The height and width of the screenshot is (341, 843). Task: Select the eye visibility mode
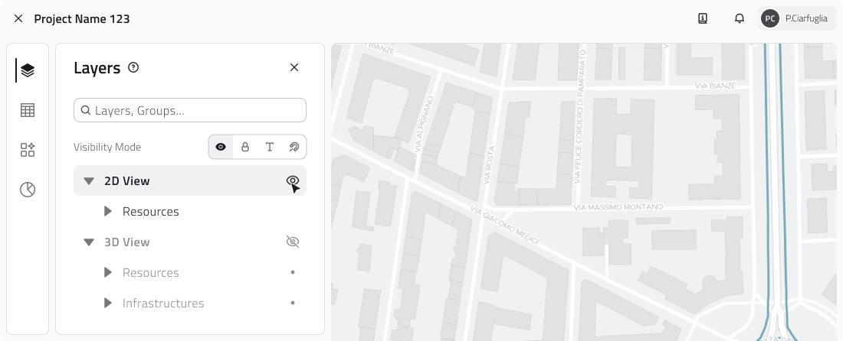point(221,147)
